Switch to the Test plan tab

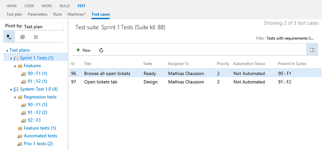14,14
